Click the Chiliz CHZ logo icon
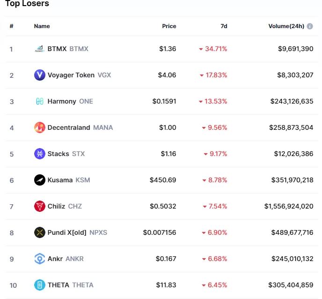Image resolution: width=322 pixels, height=299 pixels. click(40, 206)
